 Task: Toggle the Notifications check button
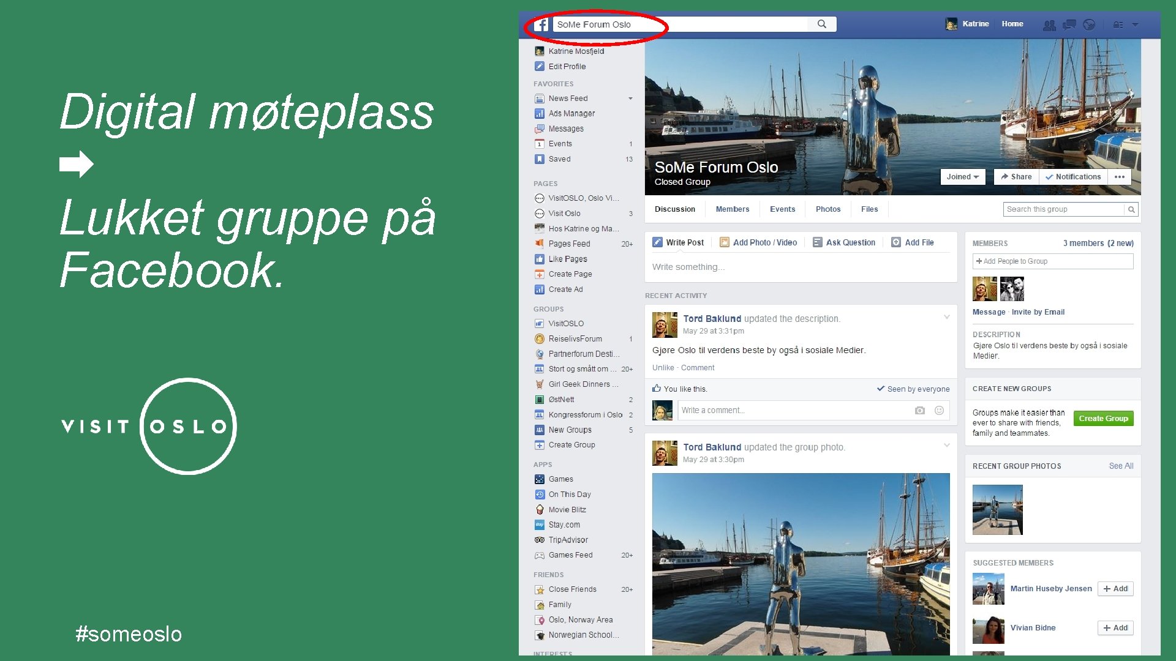tap(1073, 177)
